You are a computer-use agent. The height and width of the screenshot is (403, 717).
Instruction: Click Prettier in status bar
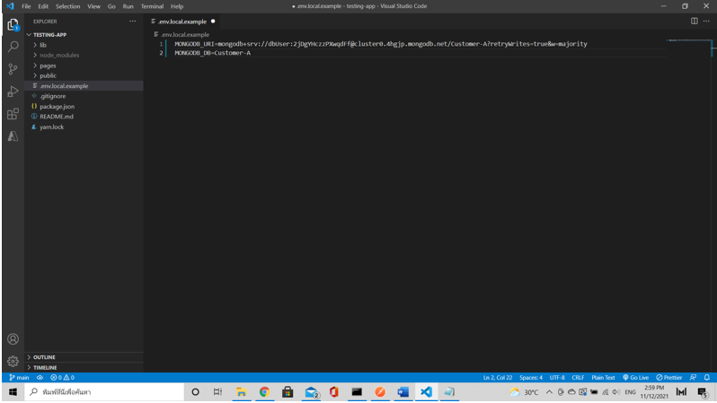pos(669,377)
